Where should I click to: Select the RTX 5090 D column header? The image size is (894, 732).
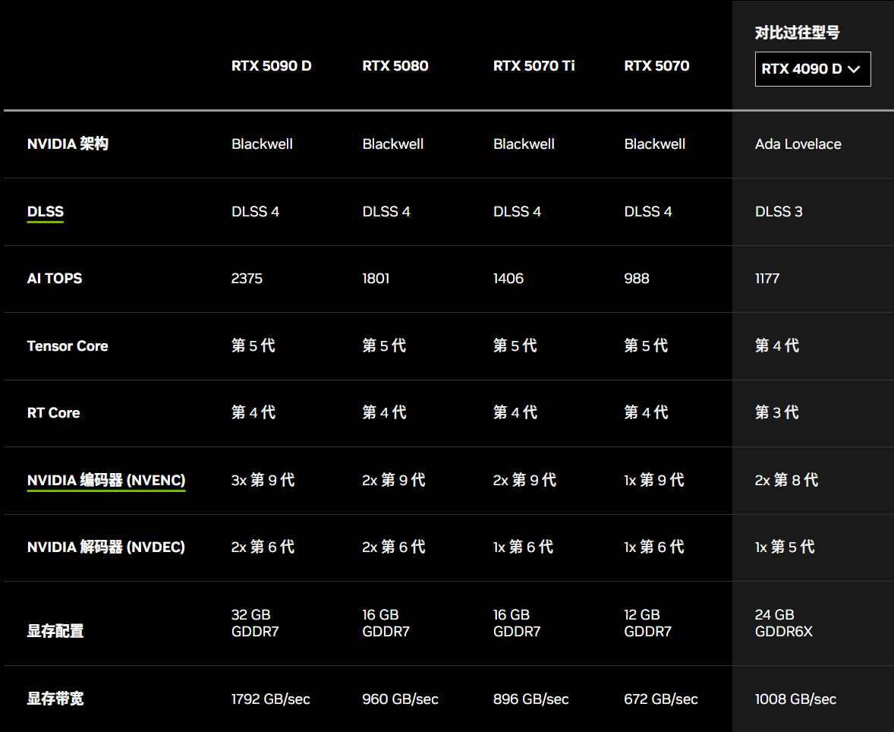pyautogui.click(x=272, y=66)
